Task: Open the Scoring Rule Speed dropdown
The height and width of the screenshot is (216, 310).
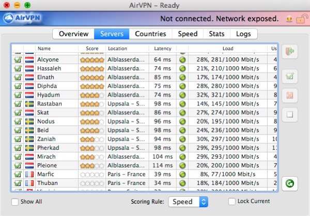Action: (x=189, y=202)
